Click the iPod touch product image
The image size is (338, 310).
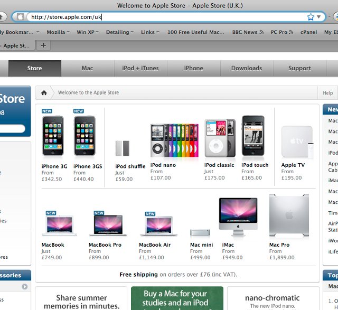point(253,136)
